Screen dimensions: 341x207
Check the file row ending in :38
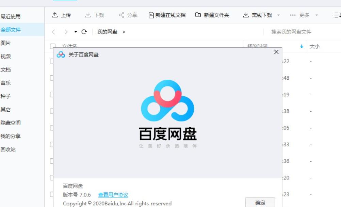(x=52, y=111)
